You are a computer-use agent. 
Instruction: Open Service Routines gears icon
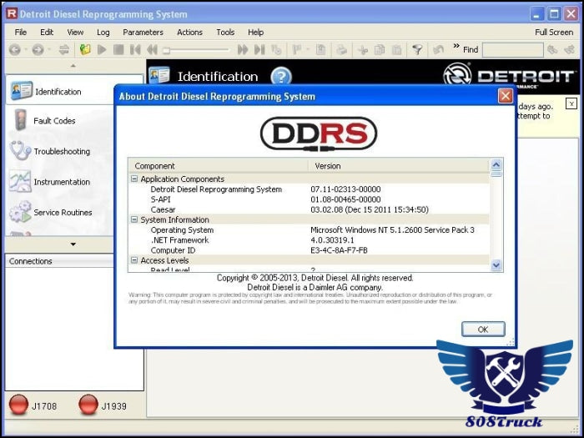tap(20, 213)
